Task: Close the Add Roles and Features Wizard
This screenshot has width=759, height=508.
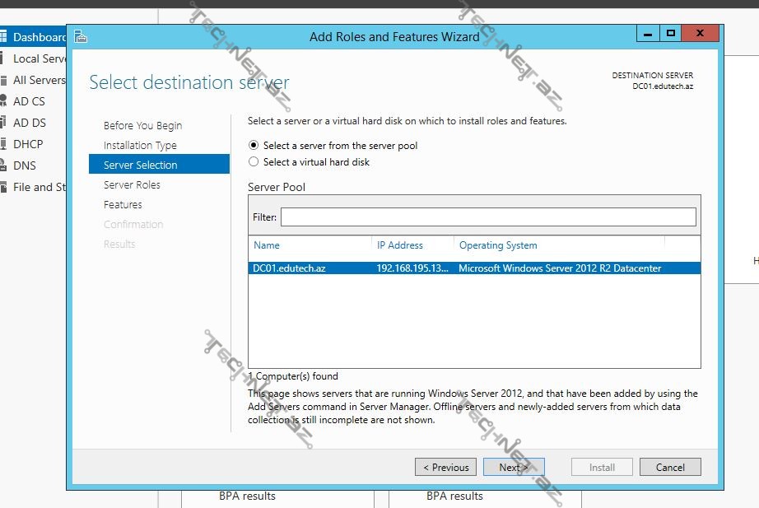Action: [700, 34]
